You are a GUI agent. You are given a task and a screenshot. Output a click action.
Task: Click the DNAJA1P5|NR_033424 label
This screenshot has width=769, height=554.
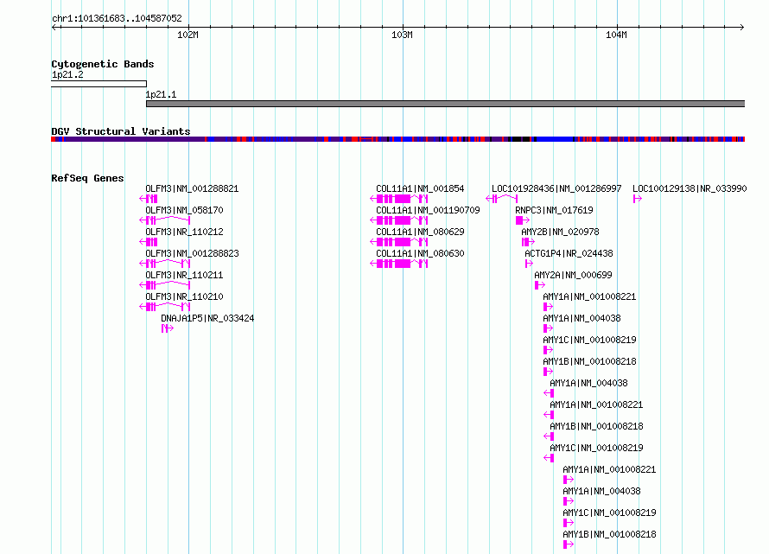tap(207, 318)
